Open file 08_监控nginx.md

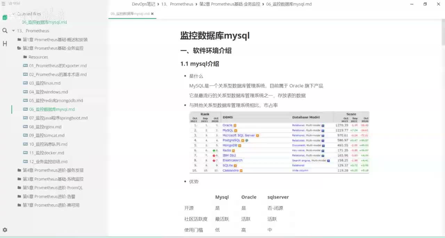coord(45,127)
